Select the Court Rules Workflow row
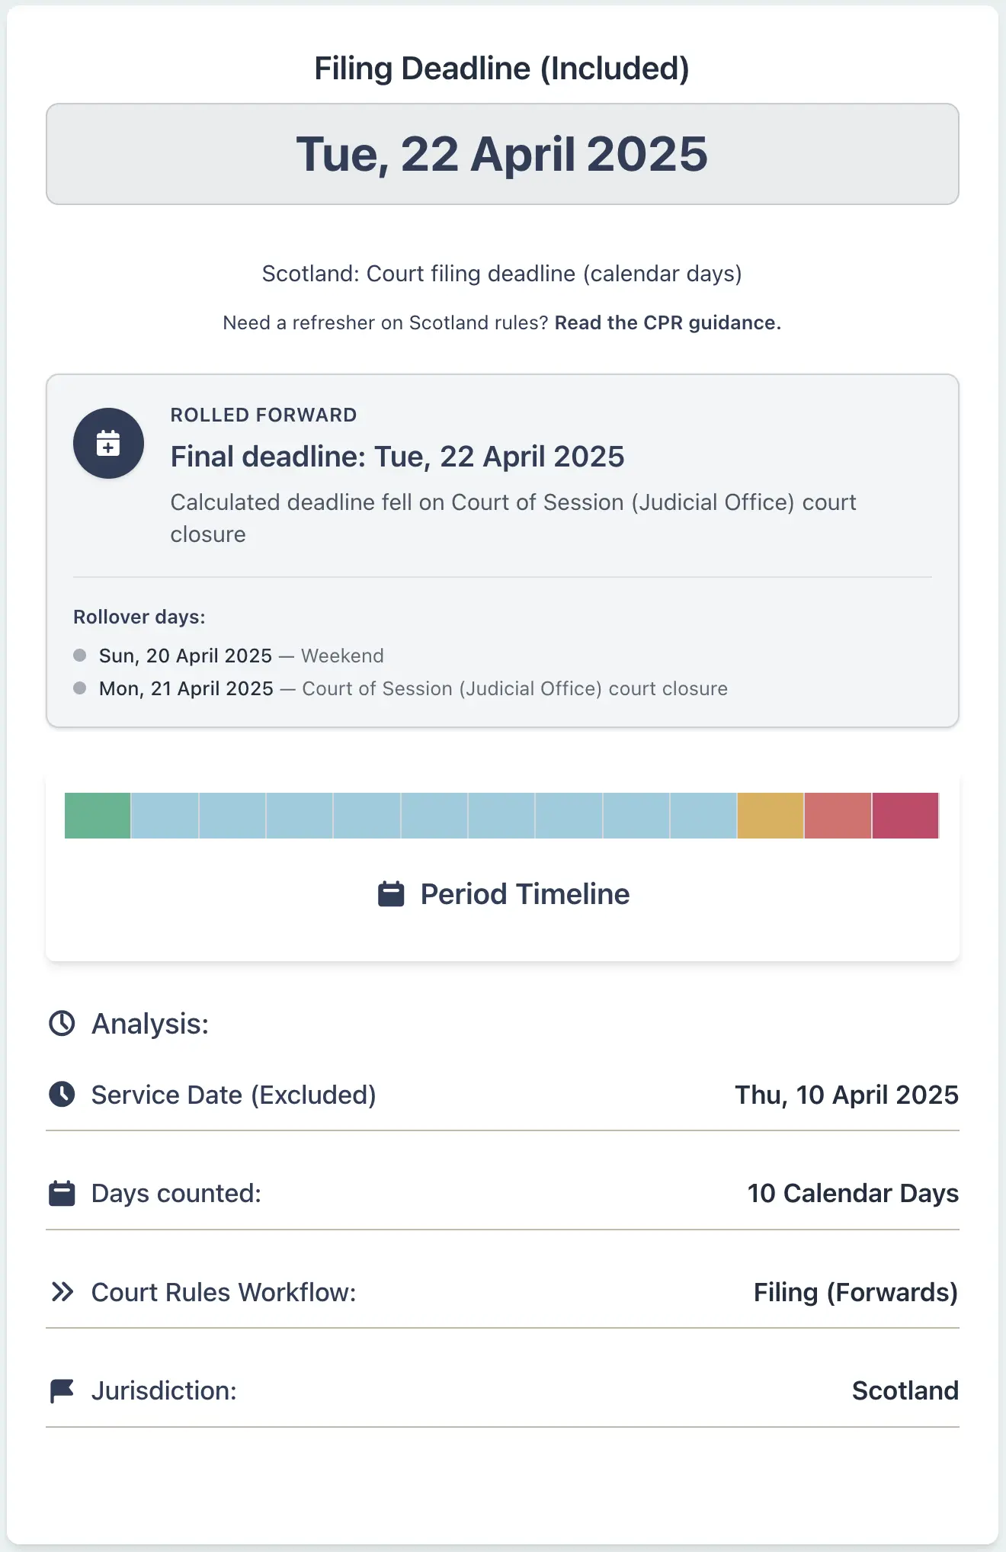This screenshot has height=1552, width=1006. point(502,1291)
